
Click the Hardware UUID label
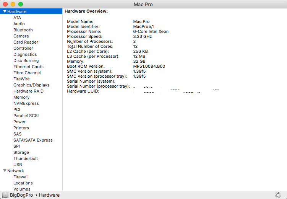[x=83, y=91]
